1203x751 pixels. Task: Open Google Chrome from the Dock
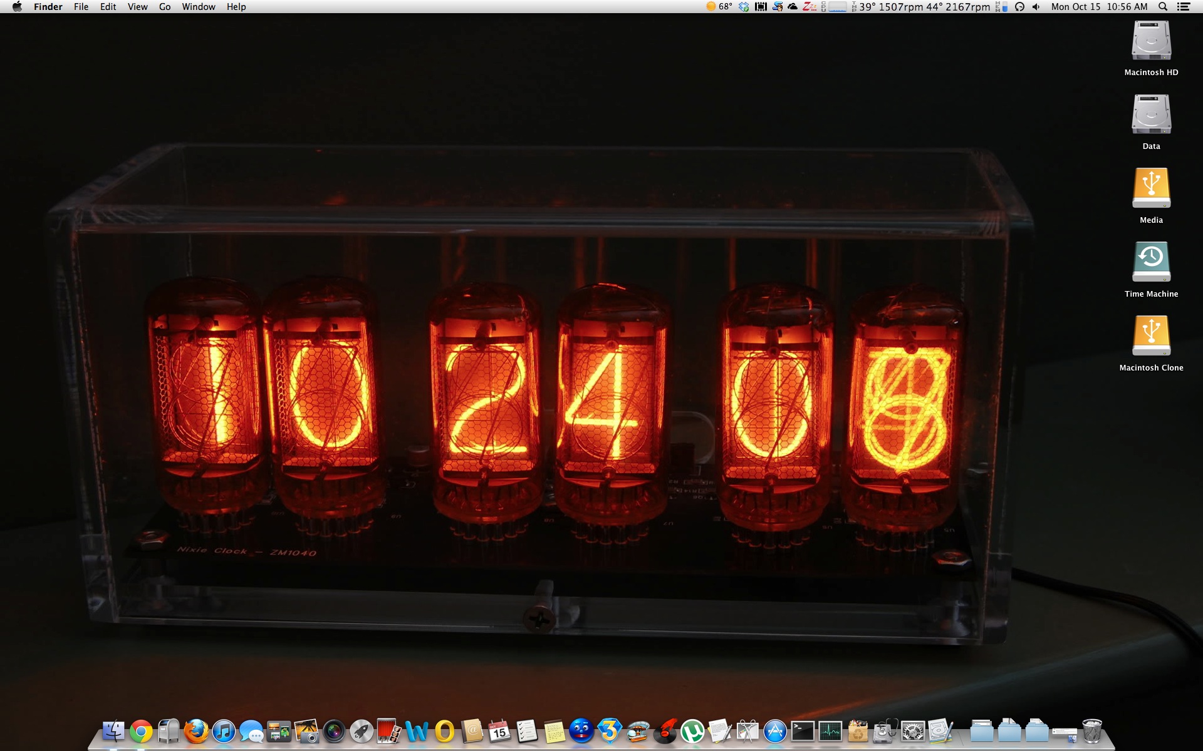coord(141,731)
